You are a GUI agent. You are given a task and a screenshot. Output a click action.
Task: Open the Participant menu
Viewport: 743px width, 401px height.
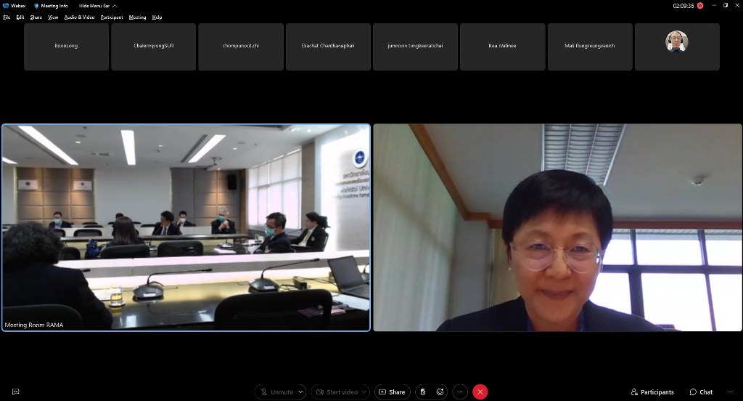click(112, 17)
